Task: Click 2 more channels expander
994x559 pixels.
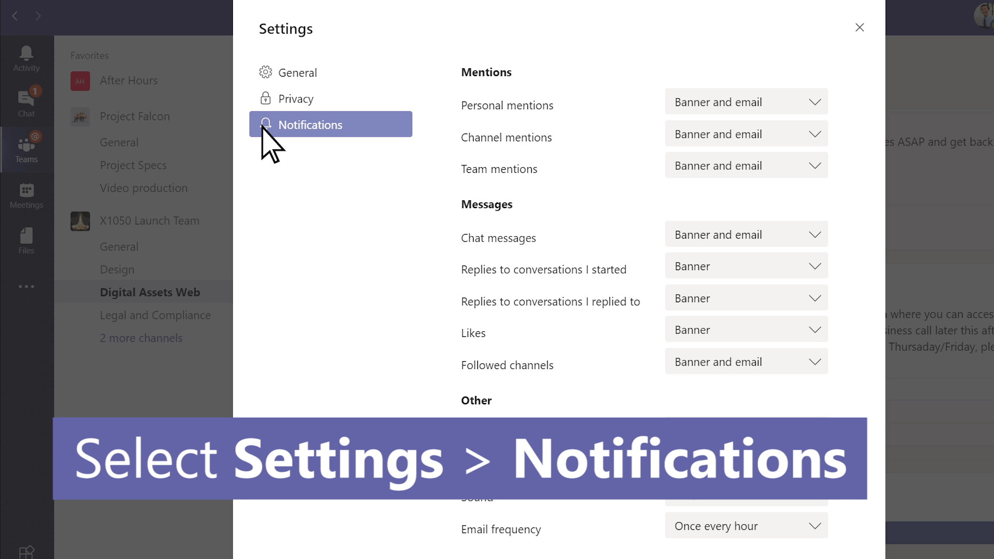Action: 141,337
